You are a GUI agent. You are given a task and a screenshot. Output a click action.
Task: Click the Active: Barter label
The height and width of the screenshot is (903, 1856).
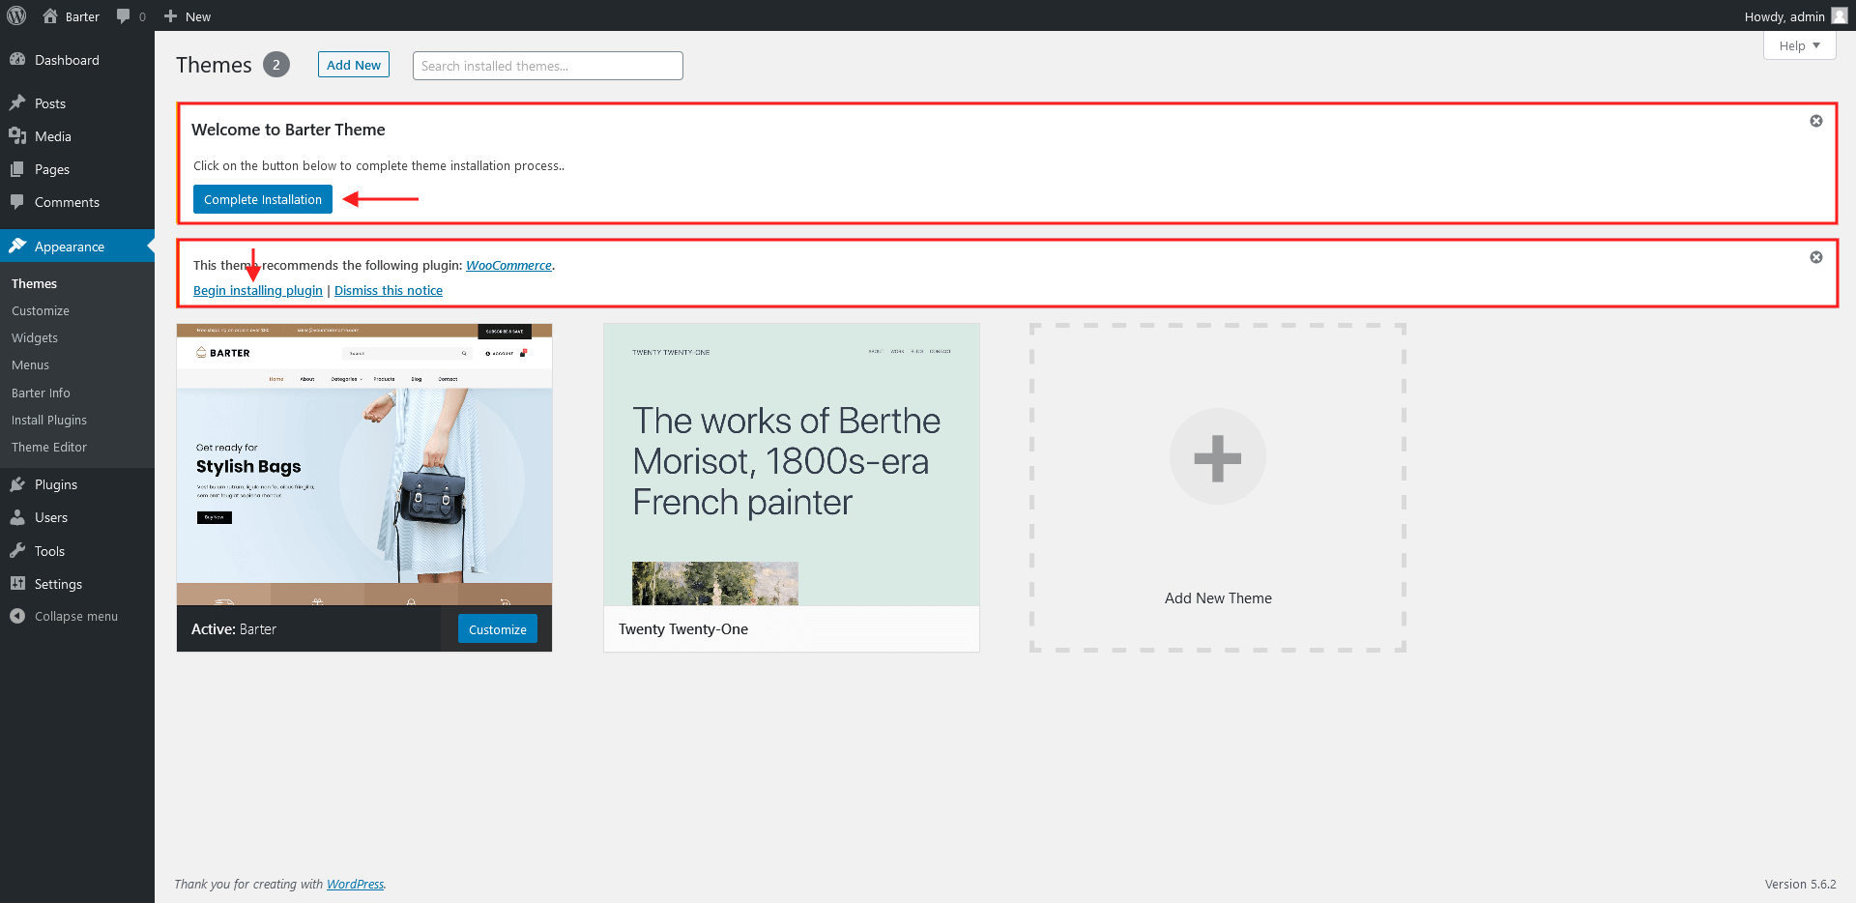tap(234, 629)
